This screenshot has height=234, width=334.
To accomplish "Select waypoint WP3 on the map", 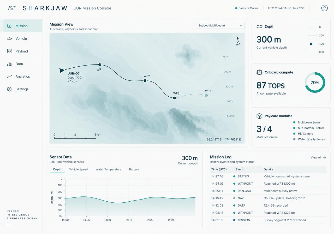I will [174, 98].
